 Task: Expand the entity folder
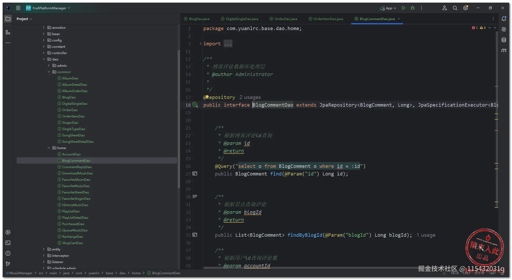[x=44, y=249]
